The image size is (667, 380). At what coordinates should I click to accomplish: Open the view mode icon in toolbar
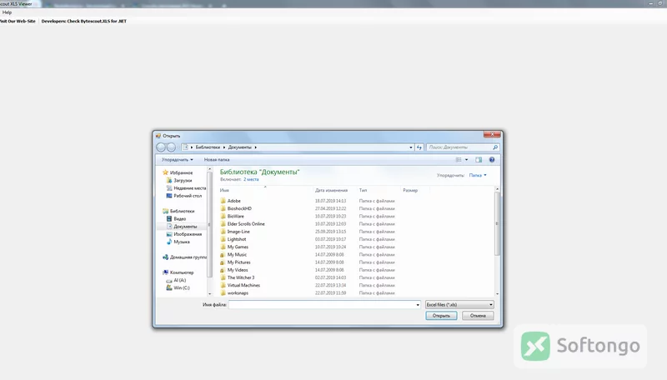pyautogui.click(x=459, y=160)
